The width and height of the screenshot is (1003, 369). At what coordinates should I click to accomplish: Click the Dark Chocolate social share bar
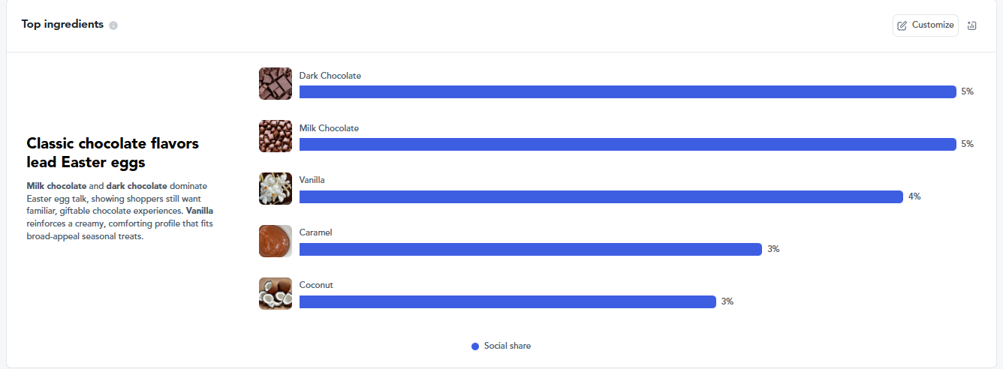(627, 92)
